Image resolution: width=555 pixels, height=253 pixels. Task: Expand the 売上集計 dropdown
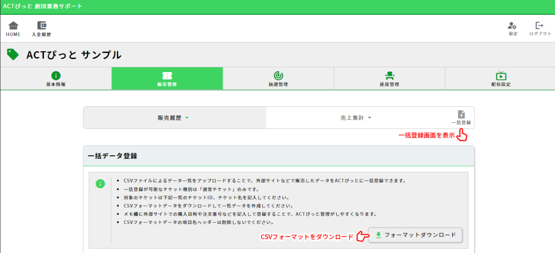click(353, 118)
